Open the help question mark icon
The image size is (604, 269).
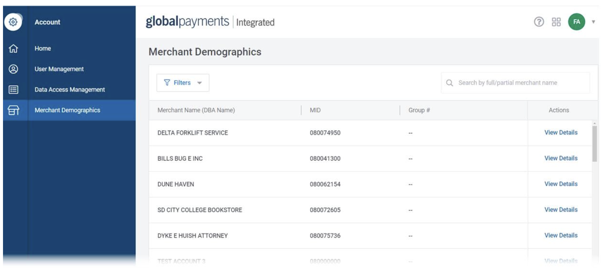(x=539, y=22)
